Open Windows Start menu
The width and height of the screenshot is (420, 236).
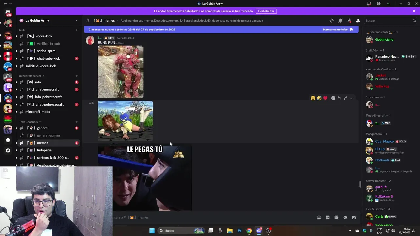(152, 231)
